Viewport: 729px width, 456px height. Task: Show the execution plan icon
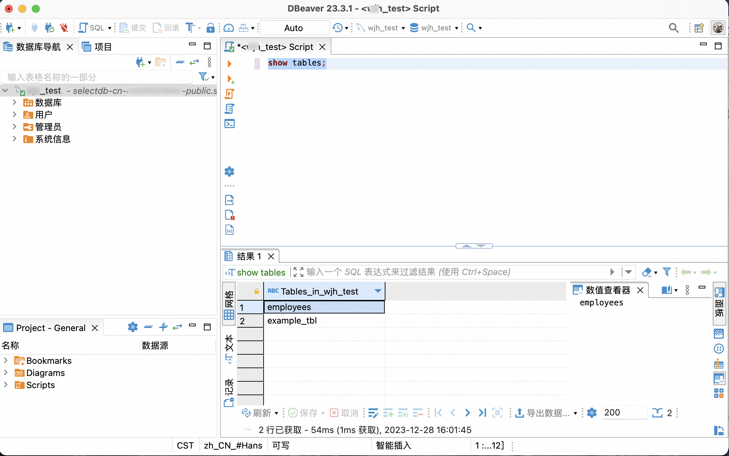230,109
